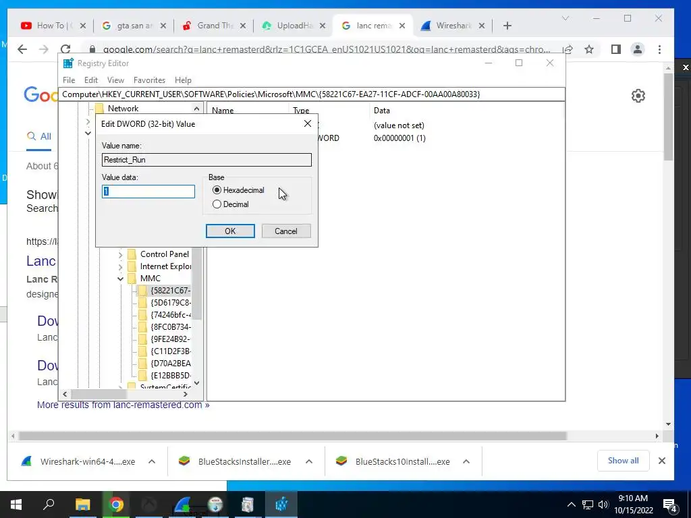This screenshot has width=691, height=518.
Task: Select the {D70A2BEA subkey
Action: pos(171,364)
